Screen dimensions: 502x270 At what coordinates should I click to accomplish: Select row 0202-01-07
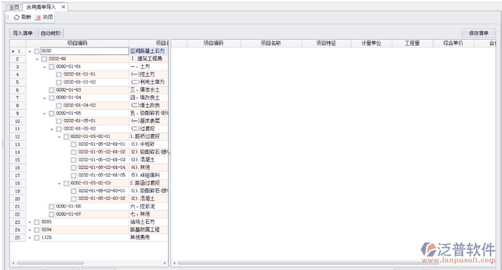[89, 214]
